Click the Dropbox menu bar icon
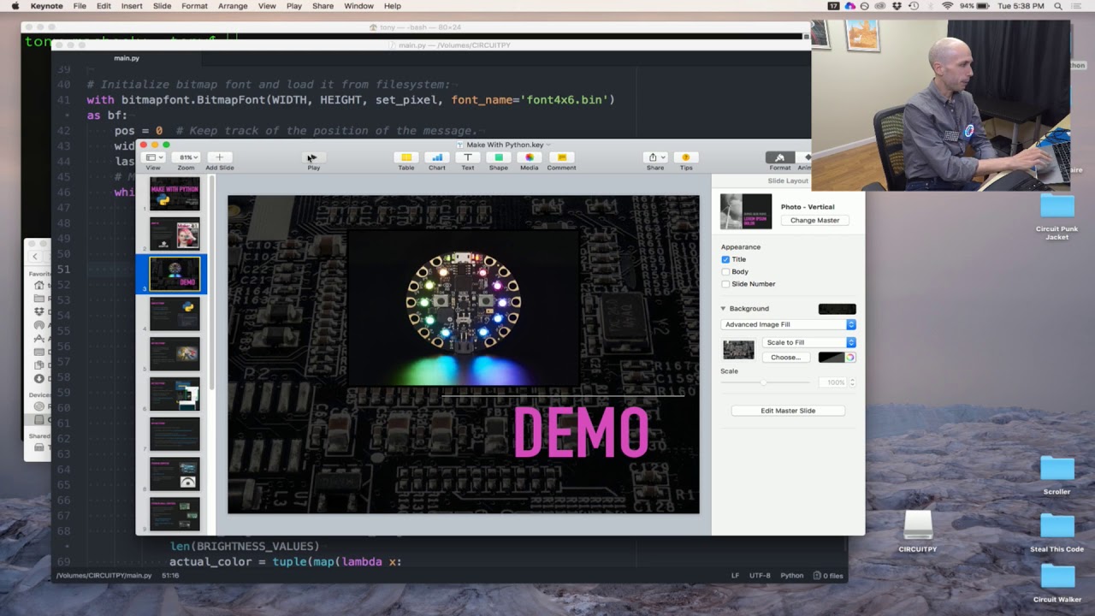 point(897,6)
